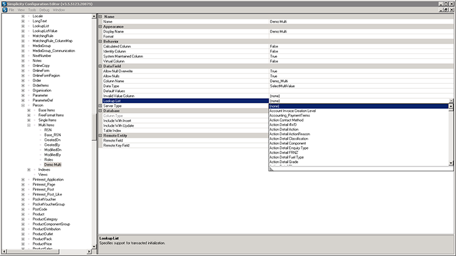Viewport: 456px width, 256px height.
Task: Select the CreatedOn tree item
Action: (x=53, y=140)
